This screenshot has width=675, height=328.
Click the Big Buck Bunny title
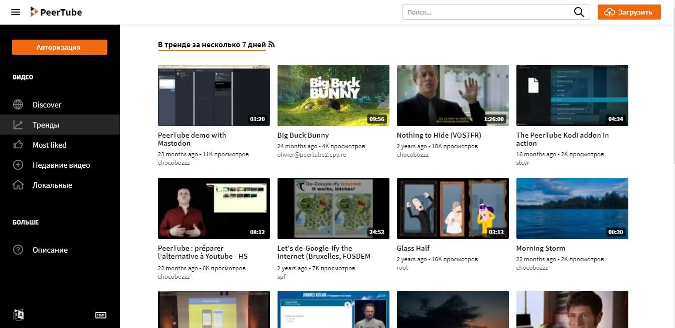pyautogui.click(x=303, y=135)
